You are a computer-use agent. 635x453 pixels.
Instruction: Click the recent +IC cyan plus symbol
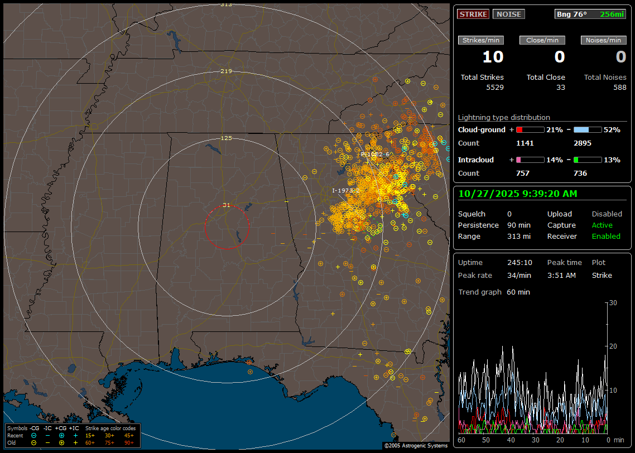[75, 435]
